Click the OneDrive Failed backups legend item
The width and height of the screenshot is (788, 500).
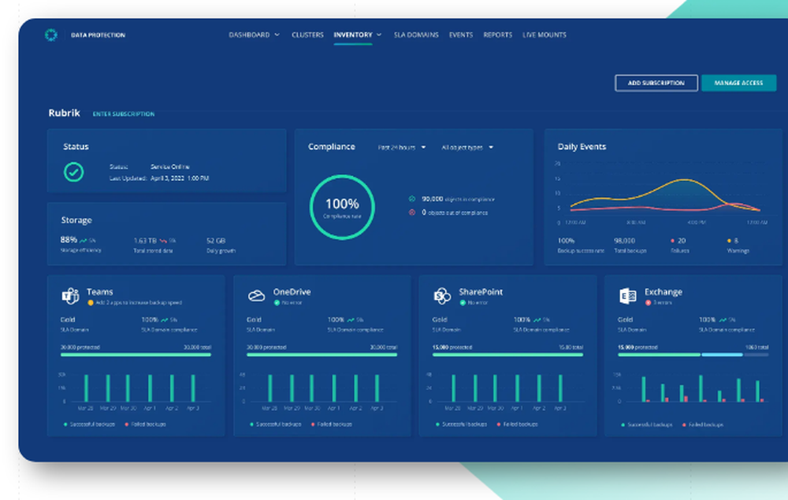(331, 424)
